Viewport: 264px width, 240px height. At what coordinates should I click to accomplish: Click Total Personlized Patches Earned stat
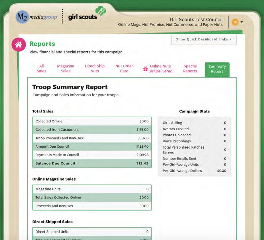tap(194, 150)
